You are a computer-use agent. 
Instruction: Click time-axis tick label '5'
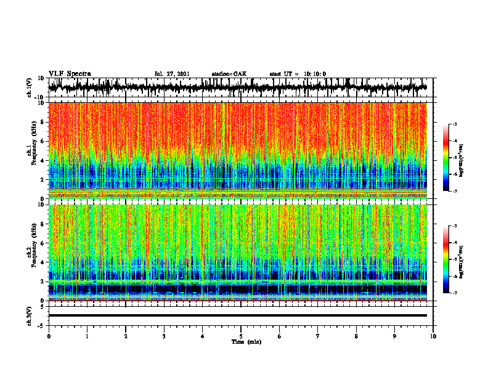tap(241, 336)
